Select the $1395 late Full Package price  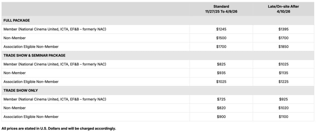tap(283, 29)
